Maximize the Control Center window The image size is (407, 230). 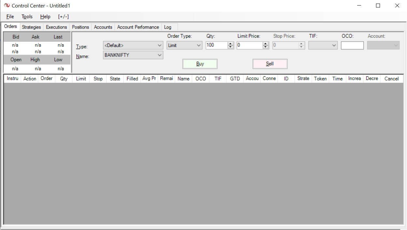[x=378, y=6]
